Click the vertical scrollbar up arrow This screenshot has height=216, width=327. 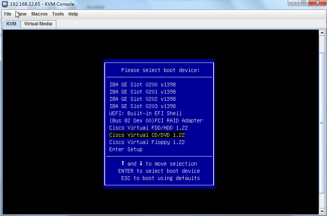322,33
